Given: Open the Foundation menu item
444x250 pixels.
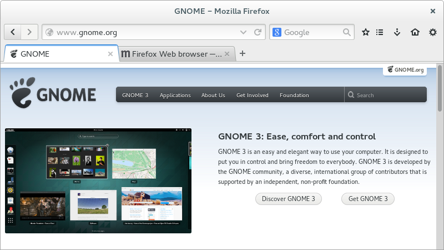Looking at the screenshot, I should point(294,95).
